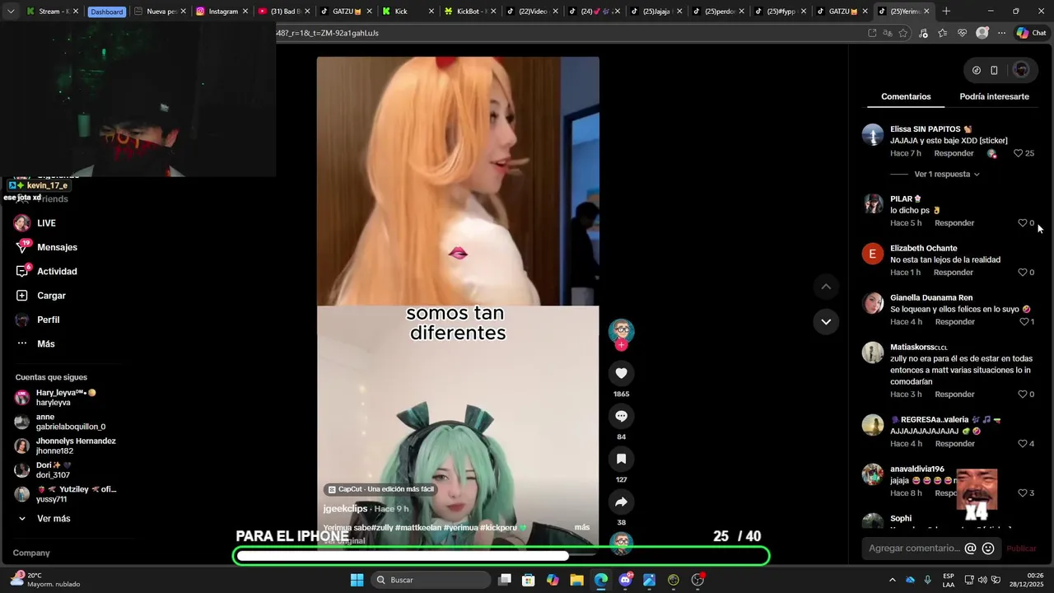Add page to favorites with star icon
The height and width of the screenshot is (593, 1054).
[903, 33]
